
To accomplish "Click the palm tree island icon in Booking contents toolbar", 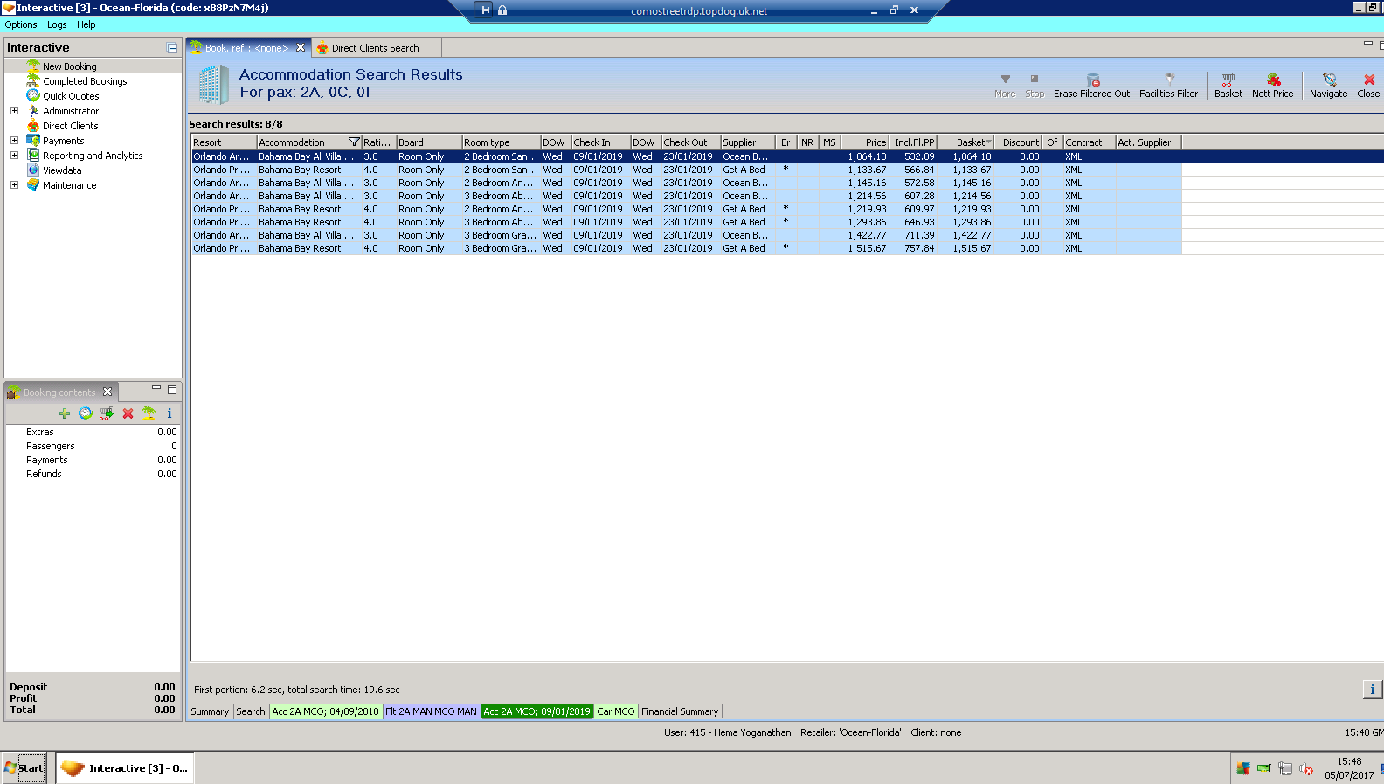I will tap(149, 413).
